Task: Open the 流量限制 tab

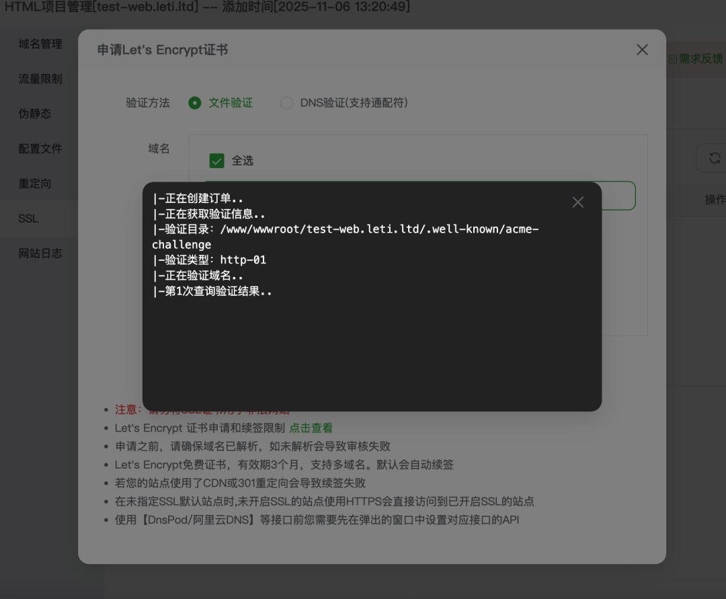Action: (x=40, y=79)
